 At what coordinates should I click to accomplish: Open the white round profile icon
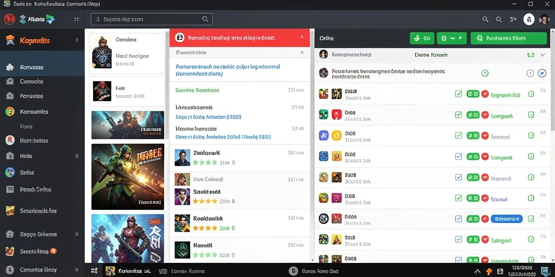(x=529, y=19)
